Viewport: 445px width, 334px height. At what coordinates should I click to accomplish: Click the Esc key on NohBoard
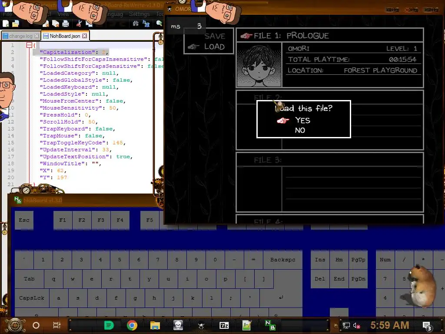[24, 220]
